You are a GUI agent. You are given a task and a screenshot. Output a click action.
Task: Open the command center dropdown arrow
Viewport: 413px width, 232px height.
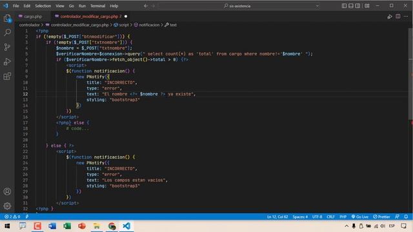click(317, 6)
